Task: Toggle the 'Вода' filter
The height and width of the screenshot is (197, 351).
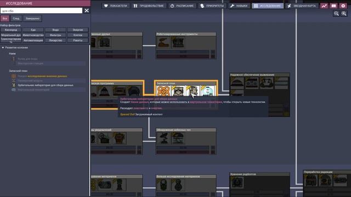Action: point(55,30)
